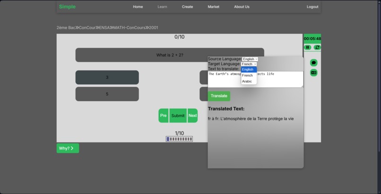381x194 pixels.
Task: Submit the current answer
Action: click(178, 115)
